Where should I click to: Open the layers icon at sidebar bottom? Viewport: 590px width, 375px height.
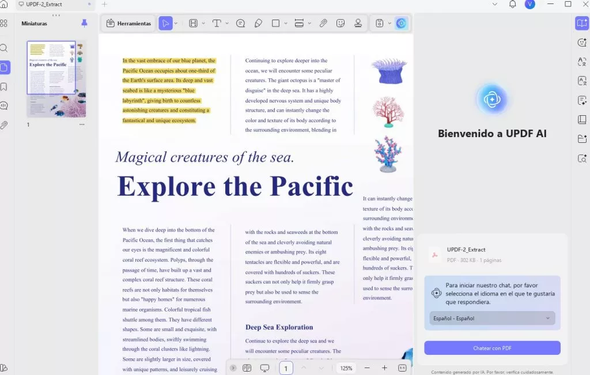point(4,368)
